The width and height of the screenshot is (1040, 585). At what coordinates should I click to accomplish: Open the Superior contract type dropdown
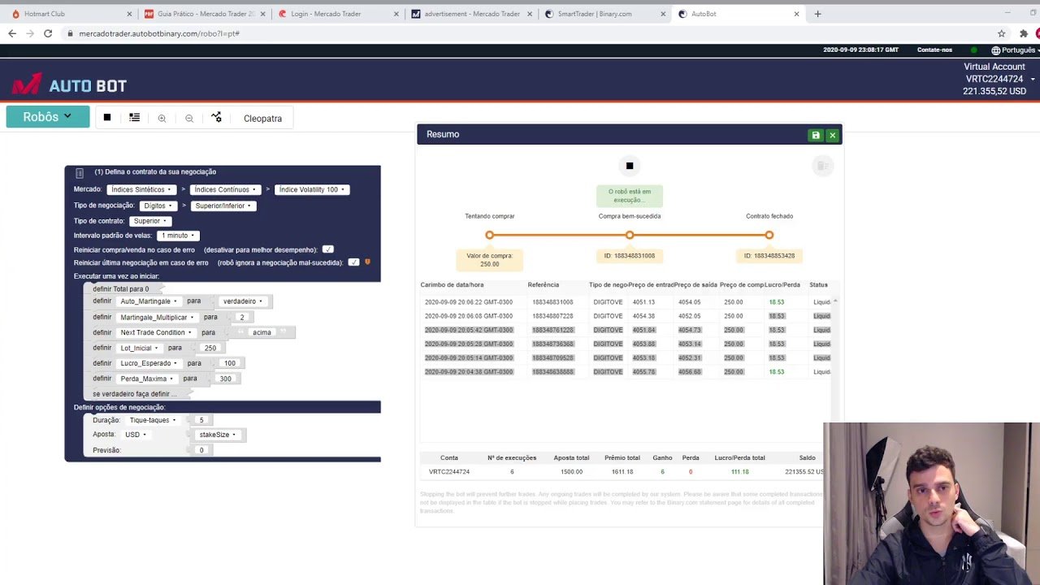pyautogui.click(x=150, y=221)
